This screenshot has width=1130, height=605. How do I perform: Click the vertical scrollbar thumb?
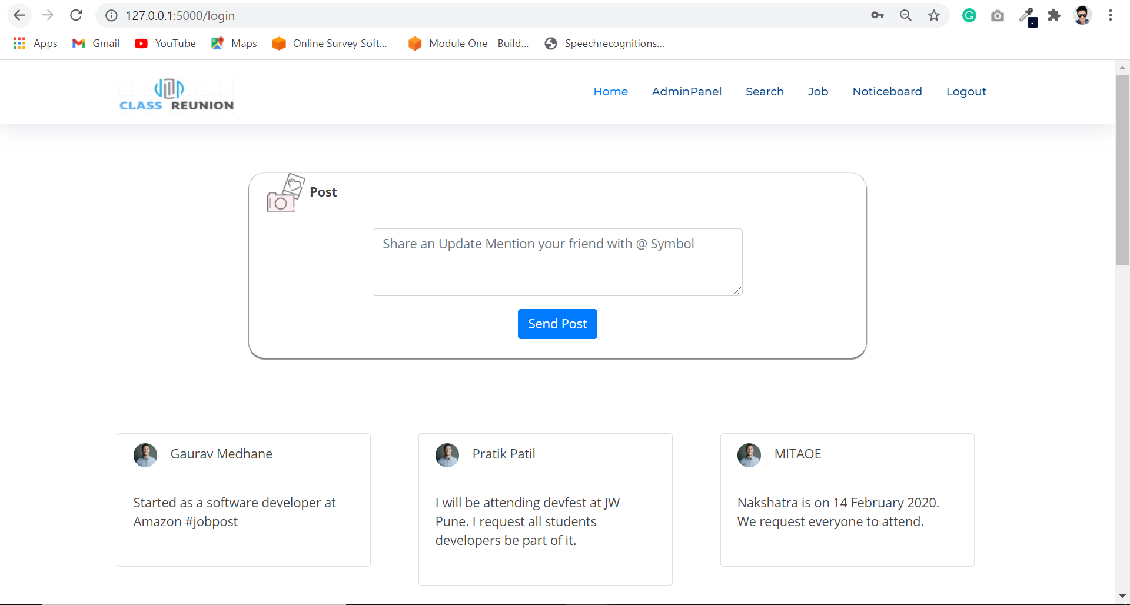[1122, 169]
